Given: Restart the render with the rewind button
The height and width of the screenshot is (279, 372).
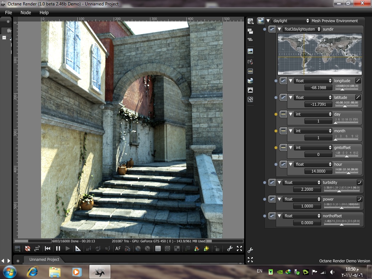Looking at the screenshot, I should [x=48, y=248].
